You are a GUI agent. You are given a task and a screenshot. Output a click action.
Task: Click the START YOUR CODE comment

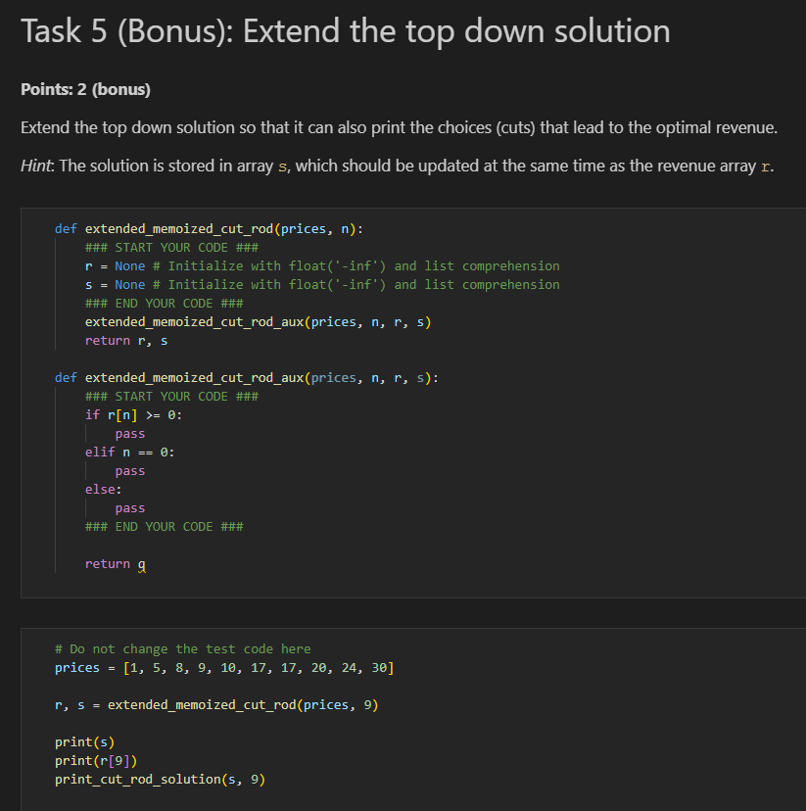(x=170, y=247)
